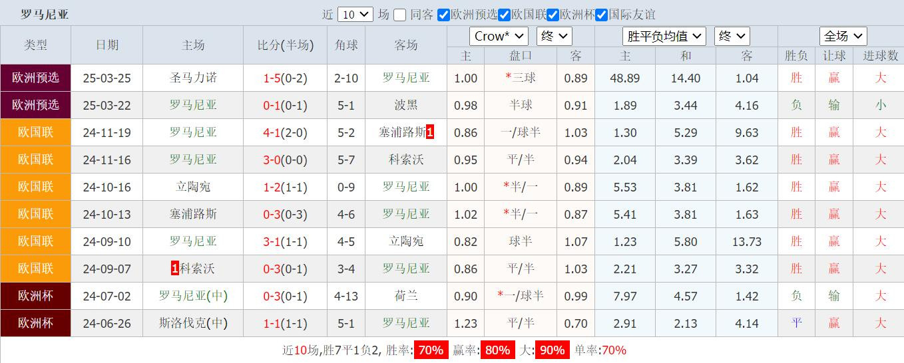Click the red card badge before 科索沃
The height and width of the screenshot is (363, 904).
pos(175,269)
